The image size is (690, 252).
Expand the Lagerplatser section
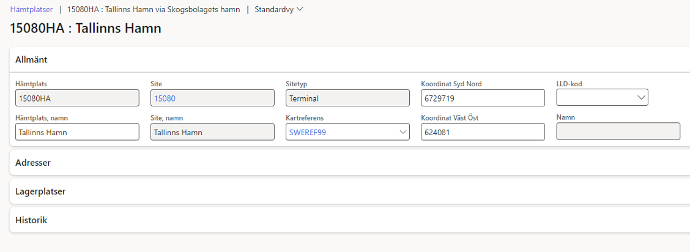tap(40, 191)
